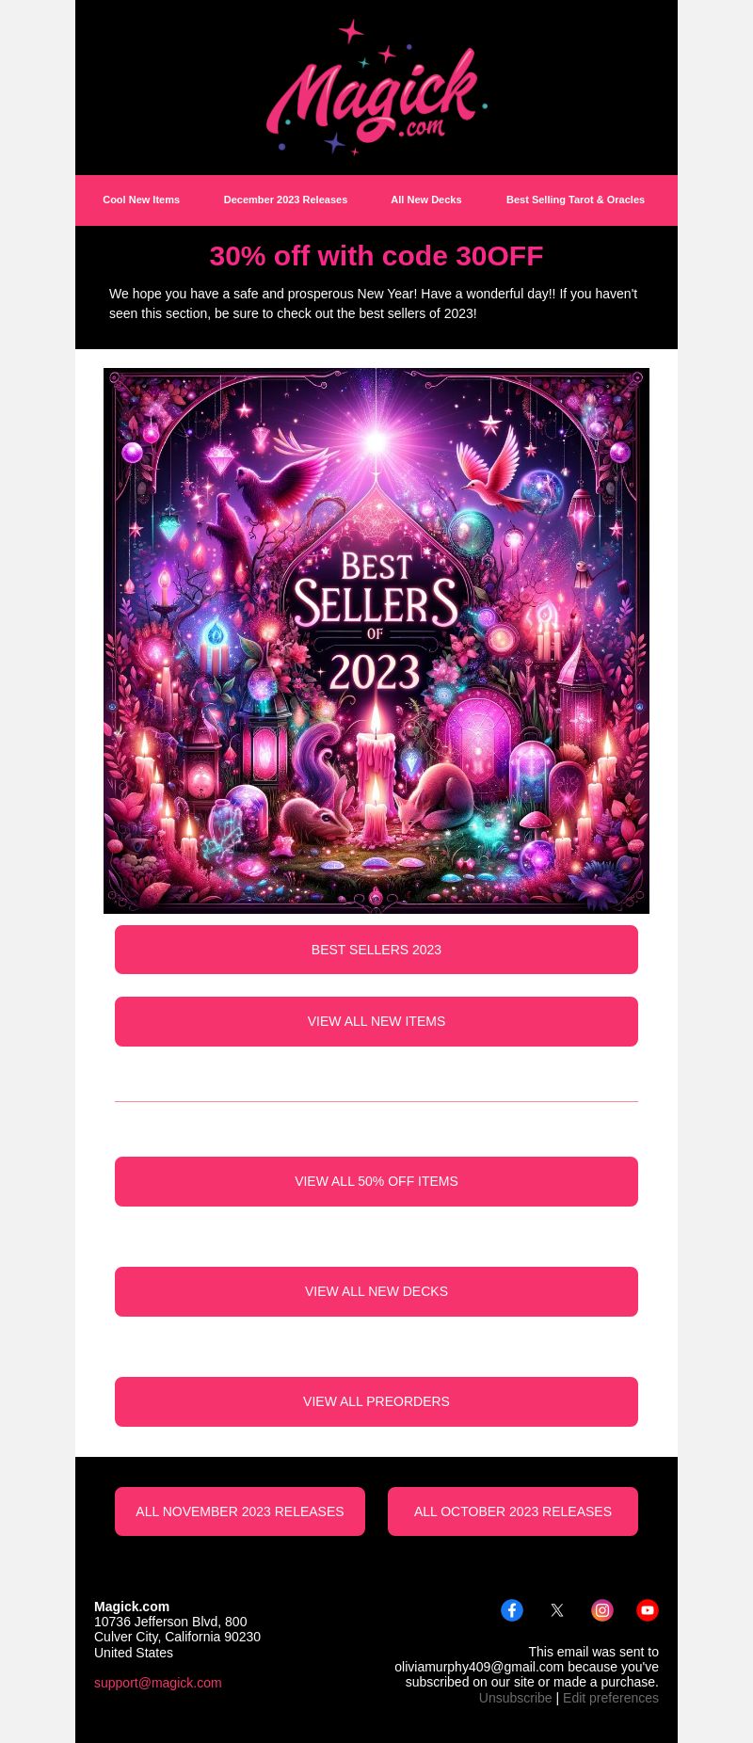Open the X (Twitter) social icon
Screen dimensions: 753x1743
557,1610
